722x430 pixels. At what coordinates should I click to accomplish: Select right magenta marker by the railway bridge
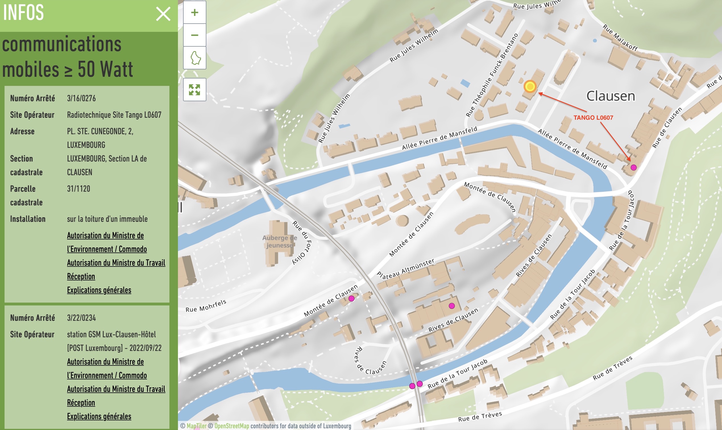[x=420, y=384]
